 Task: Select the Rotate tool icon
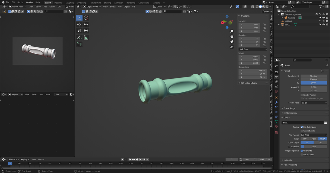coord(86,24)
